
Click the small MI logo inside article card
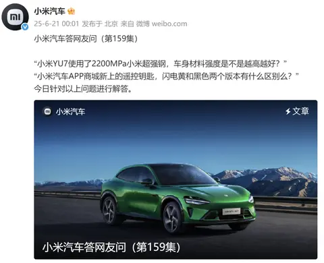click(x=47, y=111)
